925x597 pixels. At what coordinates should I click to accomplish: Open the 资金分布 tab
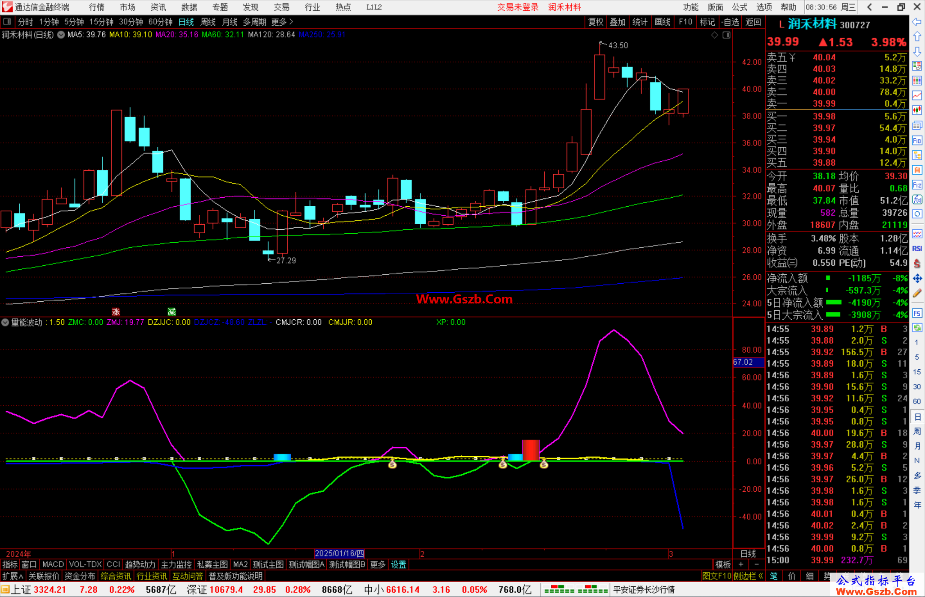[80, 576]
